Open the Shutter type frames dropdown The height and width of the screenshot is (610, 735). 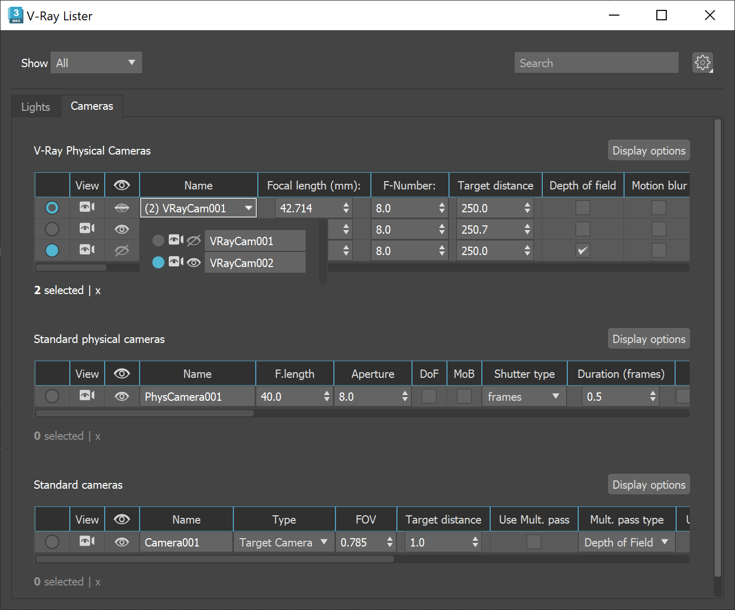point(523,396)
